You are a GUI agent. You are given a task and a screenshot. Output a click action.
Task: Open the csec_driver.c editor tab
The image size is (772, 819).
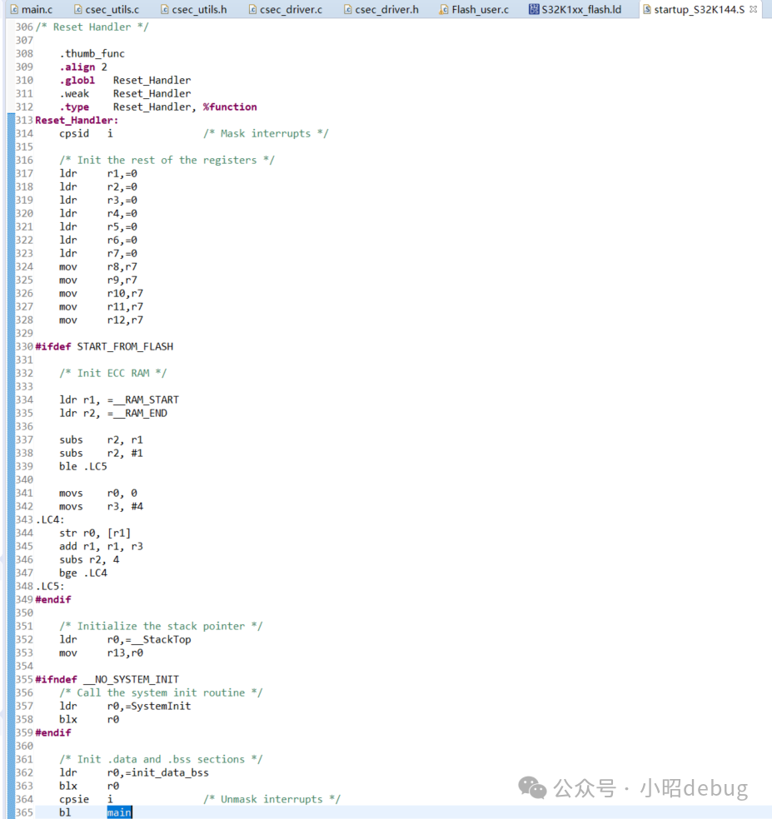(291, 9)
